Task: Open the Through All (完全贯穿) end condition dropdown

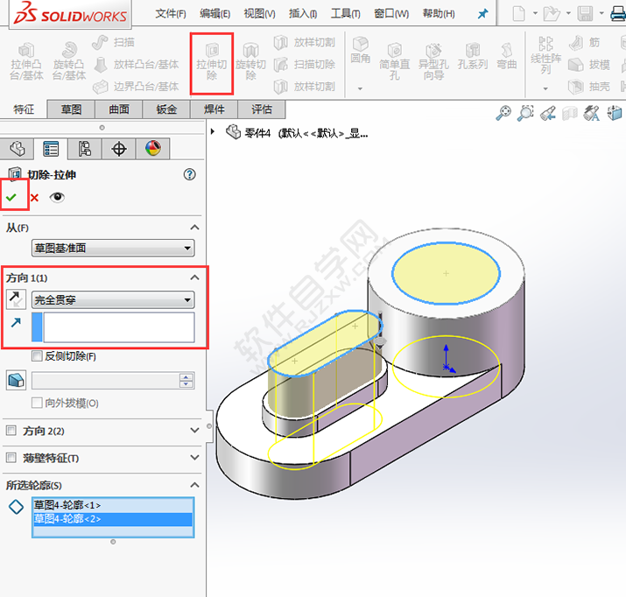Action: pyautogui.click(x=113, y=299)
